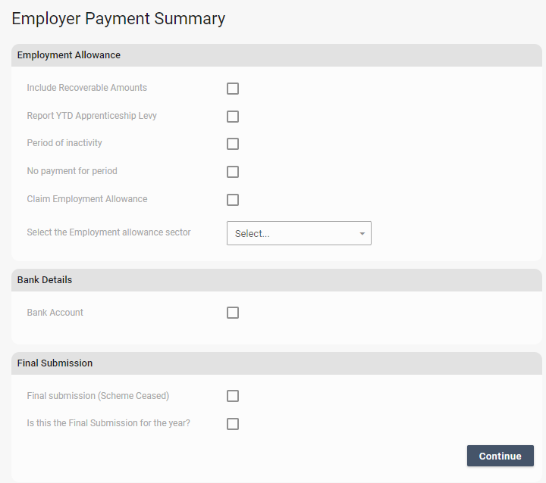Click the Employer Payment Summary page title

(x=118, y=18)
